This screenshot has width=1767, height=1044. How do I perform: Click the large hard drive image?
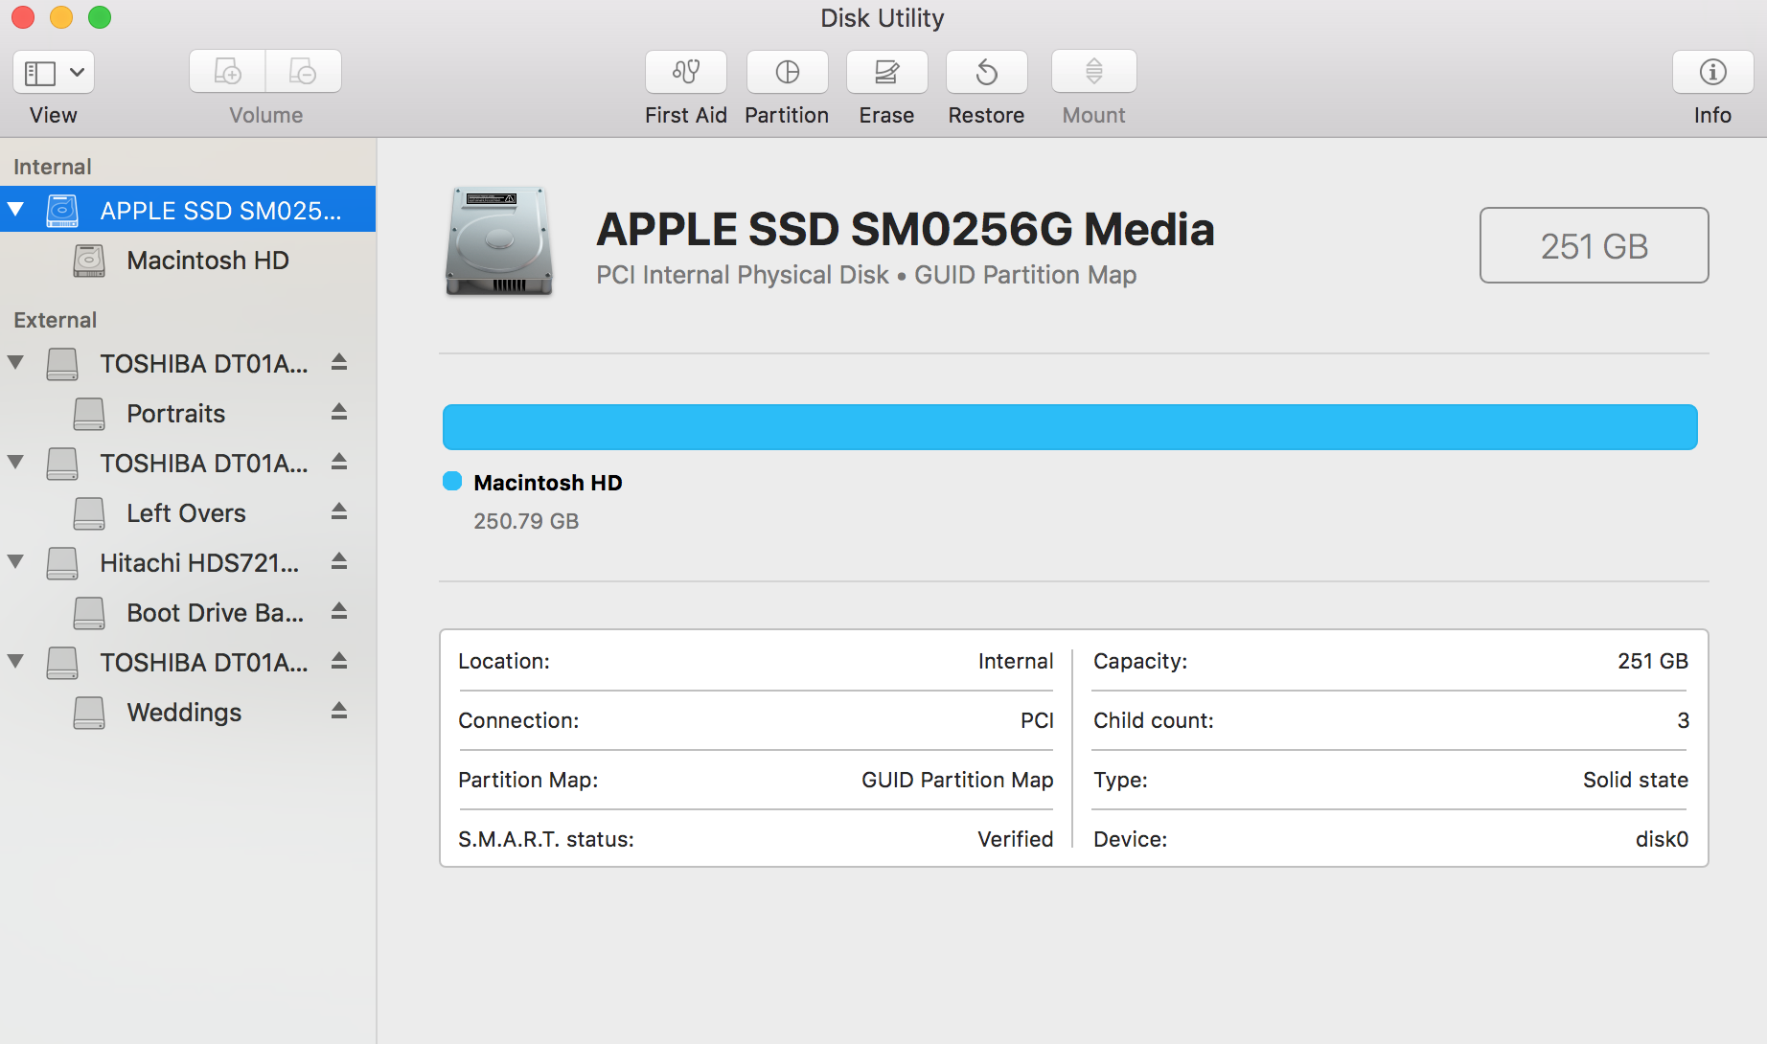pyautogui.click(x=499, y=241)
